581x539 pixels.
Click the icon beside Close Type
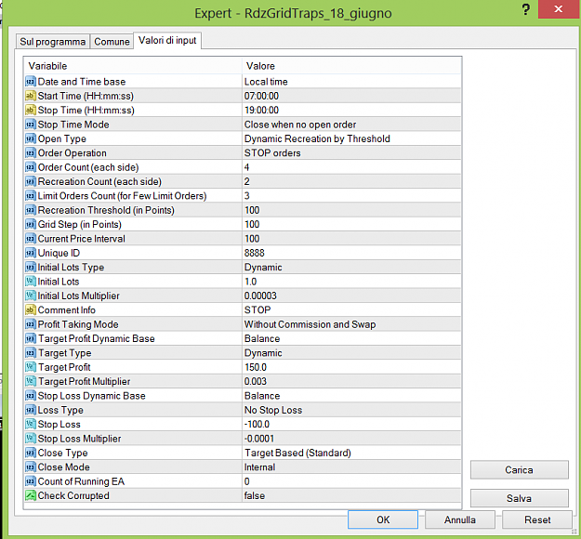[x=31, y=453]
